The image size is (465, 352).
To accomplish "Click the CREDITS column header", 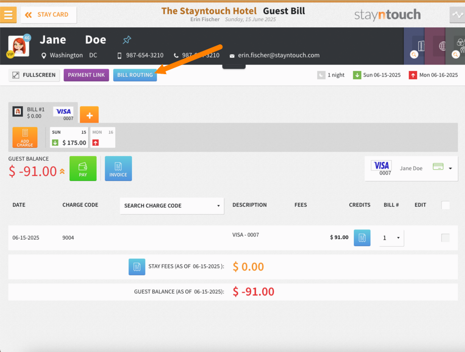I will (x=360, y=205).
